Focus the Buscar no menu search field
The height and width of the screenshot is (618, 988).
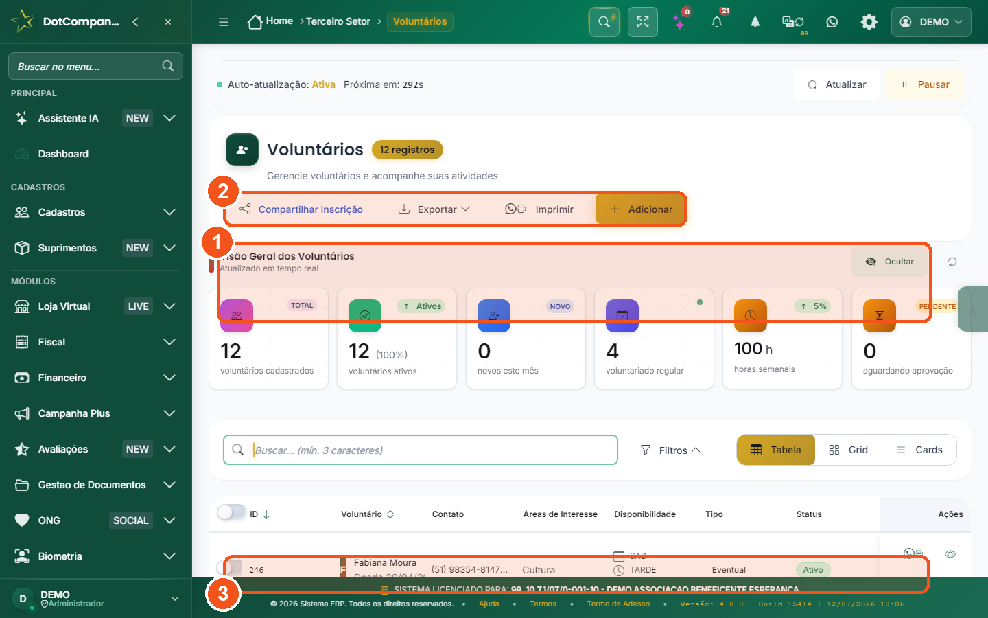(95, 66)
